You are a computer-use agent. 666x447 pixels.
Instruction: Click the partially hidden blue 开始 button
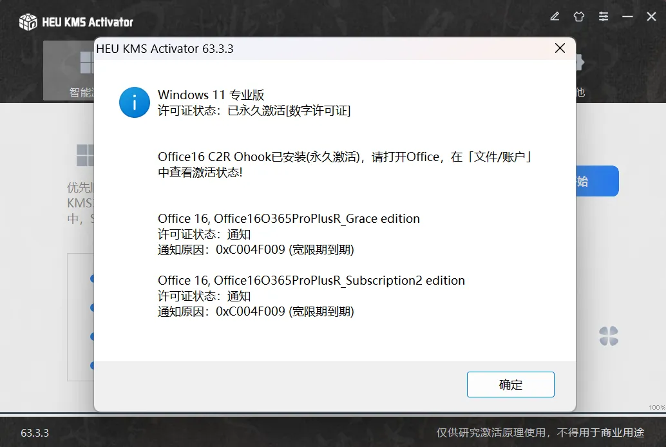[x=597, y=181]
